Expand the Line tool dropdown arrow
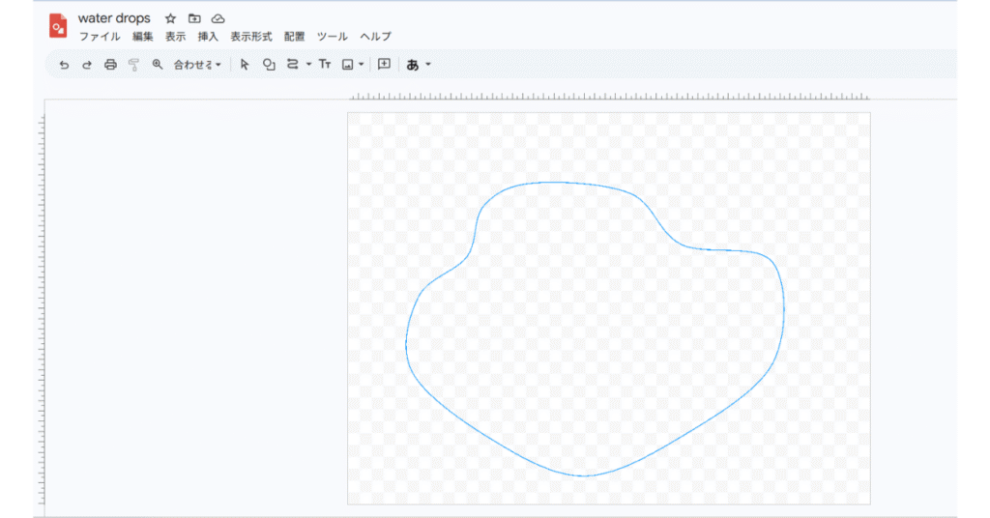The height and width of the screenshot is (518, 990). coord(308,65)
